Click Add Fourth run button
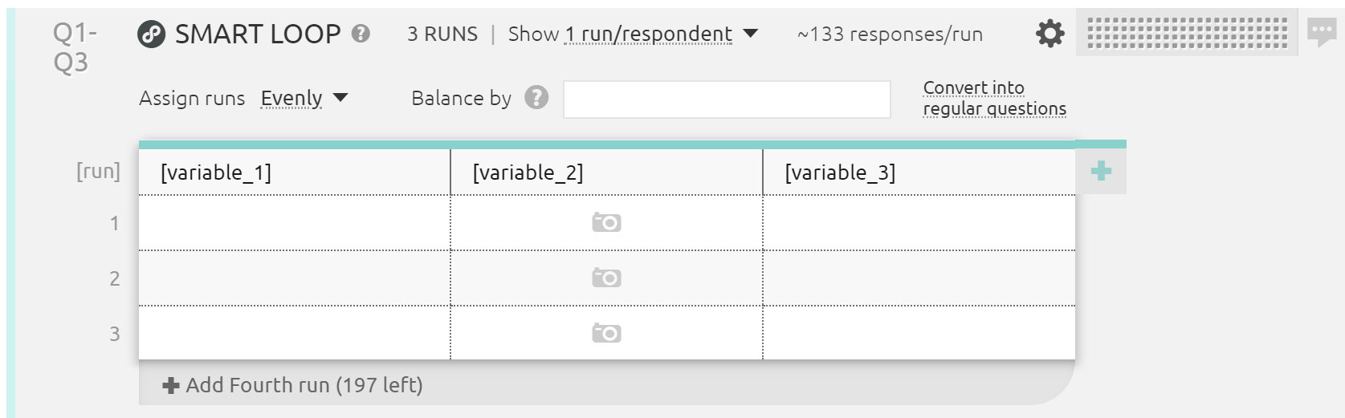This screenshot has height=418, width=1345. click(x=292, y=385)
